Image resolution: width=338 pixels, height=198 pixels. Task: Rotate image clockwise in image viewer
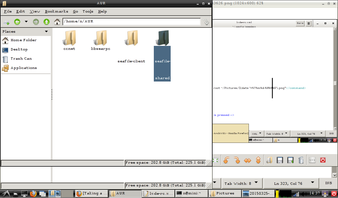click(x=237, y=160)
